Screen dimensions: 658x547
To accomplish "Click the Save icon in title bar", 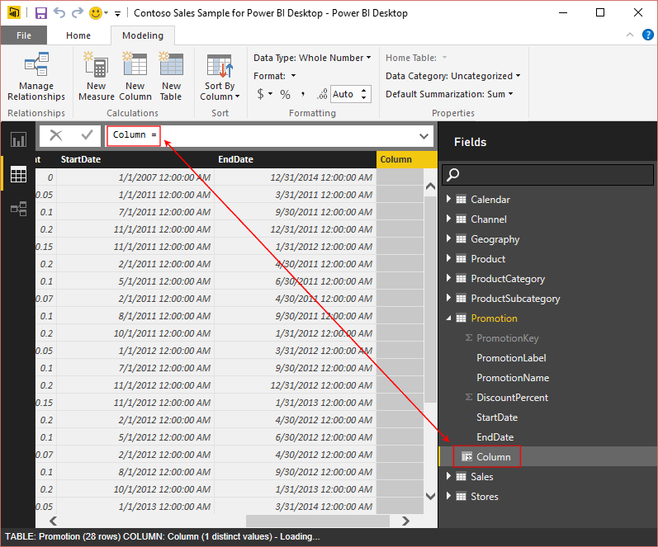I will coord(40,13).
